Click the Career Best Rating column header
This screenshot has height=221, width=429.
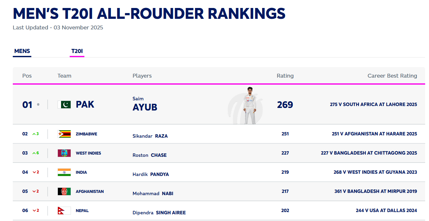(x=392, y=76)
